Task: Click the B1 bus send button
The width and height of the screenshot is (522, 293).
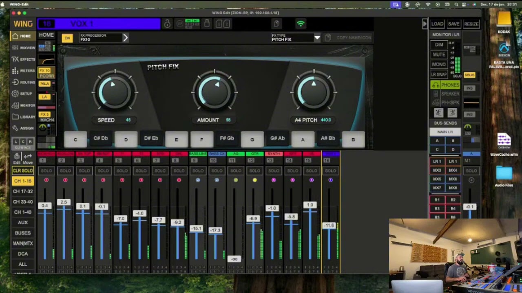Action: (x=437, y=200)
